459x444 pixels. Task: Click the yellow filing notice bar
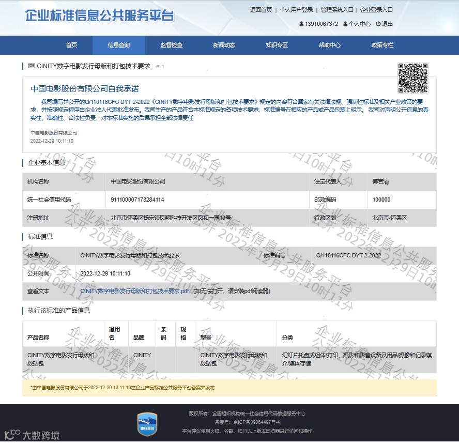229,388
